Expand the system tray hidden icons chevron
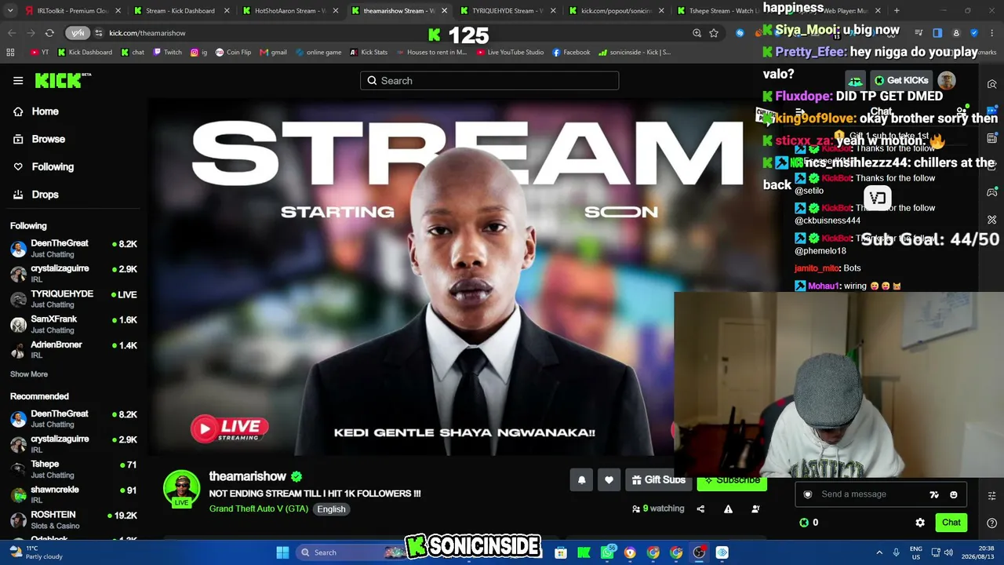Viewport: 1004px width, 565px height. click(x=879, y=552)
